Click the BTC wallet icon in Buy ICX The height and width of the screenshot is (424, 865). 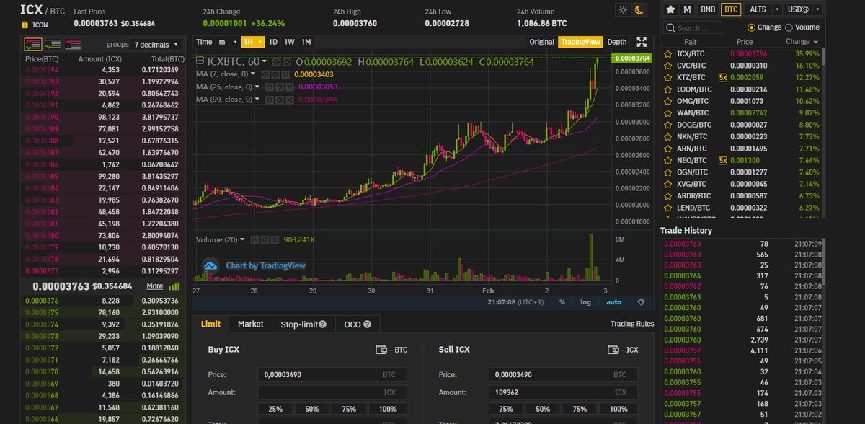pos(381,350)
